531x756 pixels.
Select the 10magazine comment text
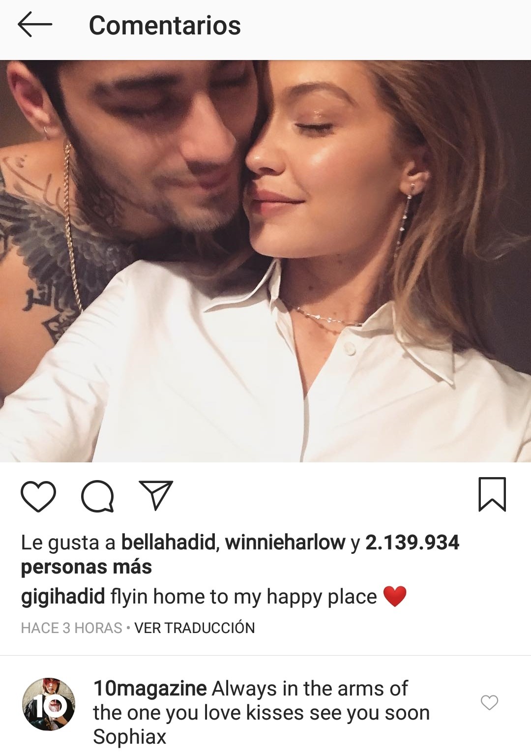click(262, 713)
